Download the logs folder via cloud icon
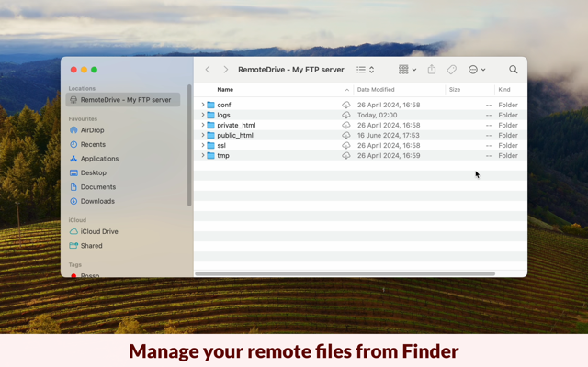The image size is (588, 367). [x=345, y=115]
